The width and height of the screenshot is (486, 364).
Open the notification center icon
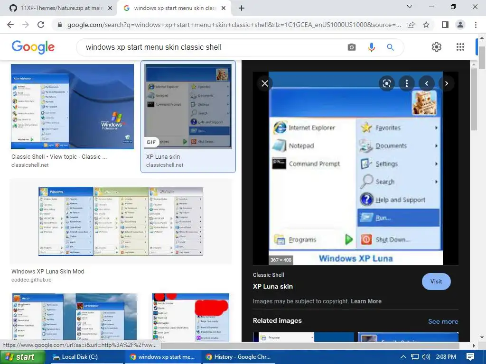click(x=470, y=357)
